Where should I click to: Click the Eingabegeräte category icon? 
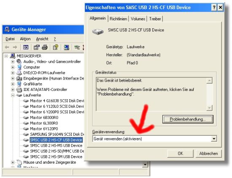point(19,78)
